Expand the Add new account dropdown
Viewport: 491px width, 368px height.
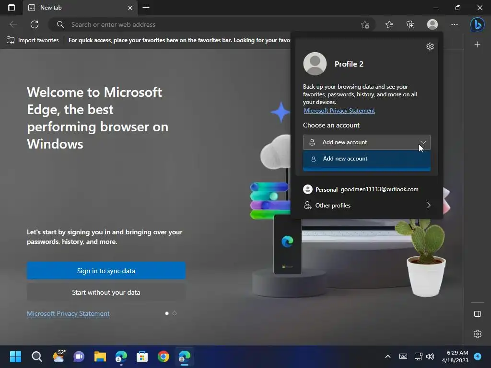coord(367,142)
